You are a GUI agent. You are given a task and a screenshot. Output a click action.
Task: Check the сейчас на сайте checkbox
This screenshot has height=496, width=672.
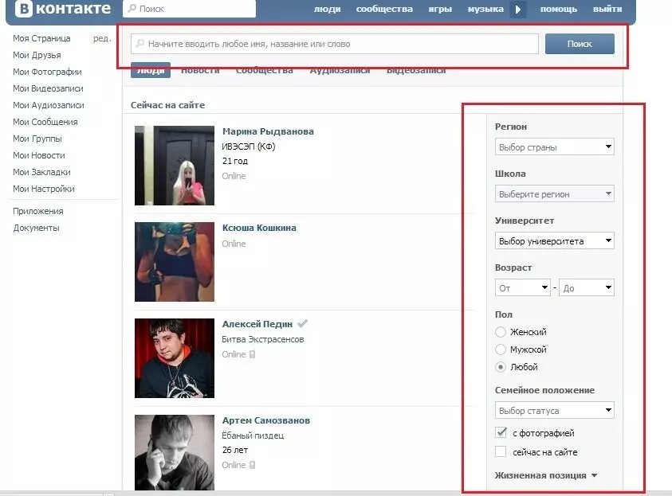501,451
